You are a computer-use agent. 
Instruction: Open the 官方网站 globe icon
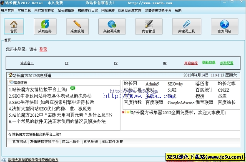[x=224, y=27]
